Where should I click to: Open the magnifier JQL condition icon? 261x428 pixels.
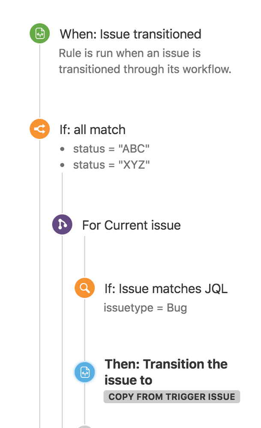84,288
